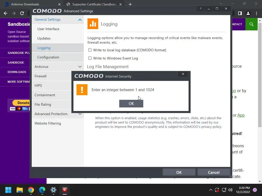
Task: Open the Settings gear from taskbar
Action: (x=53, y=190)
